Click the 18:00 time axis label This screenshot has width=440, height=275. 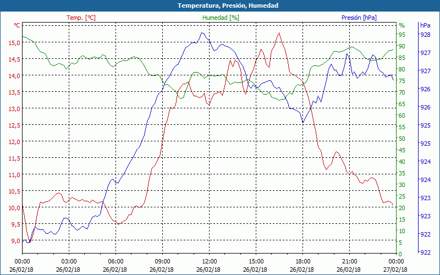(x=303, y=262)
